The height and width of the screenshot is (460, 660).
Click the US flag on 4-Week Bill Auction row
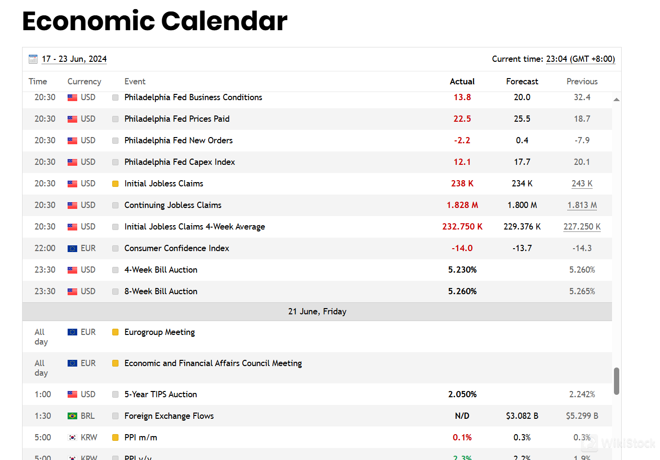[x=72, y=270]
